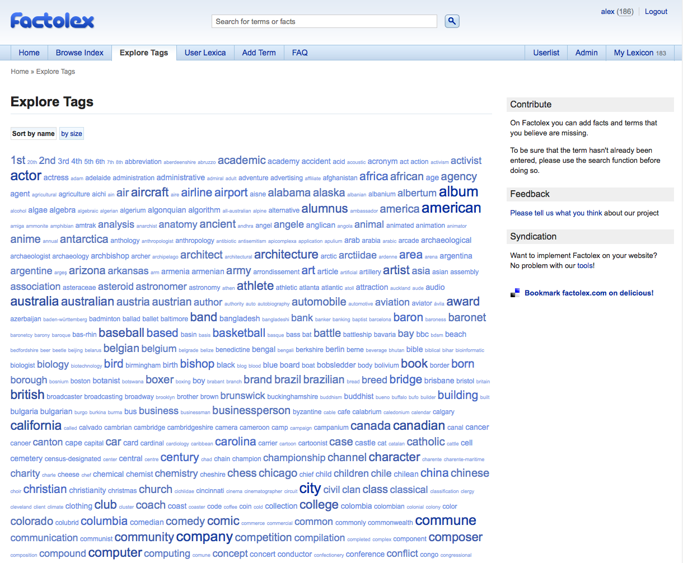Open the alex user profile link
This screenshot has height=563, width=683.
tap(608, 11)
